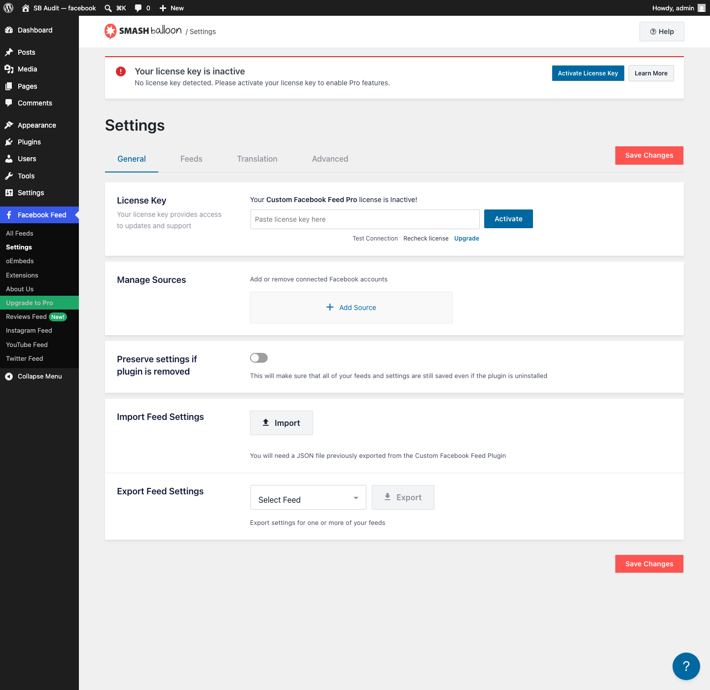The height and width of the screenshot is (690, 710).
Task: Click the search magnifier icon in admin bar
Action: (x=108, y=8)
